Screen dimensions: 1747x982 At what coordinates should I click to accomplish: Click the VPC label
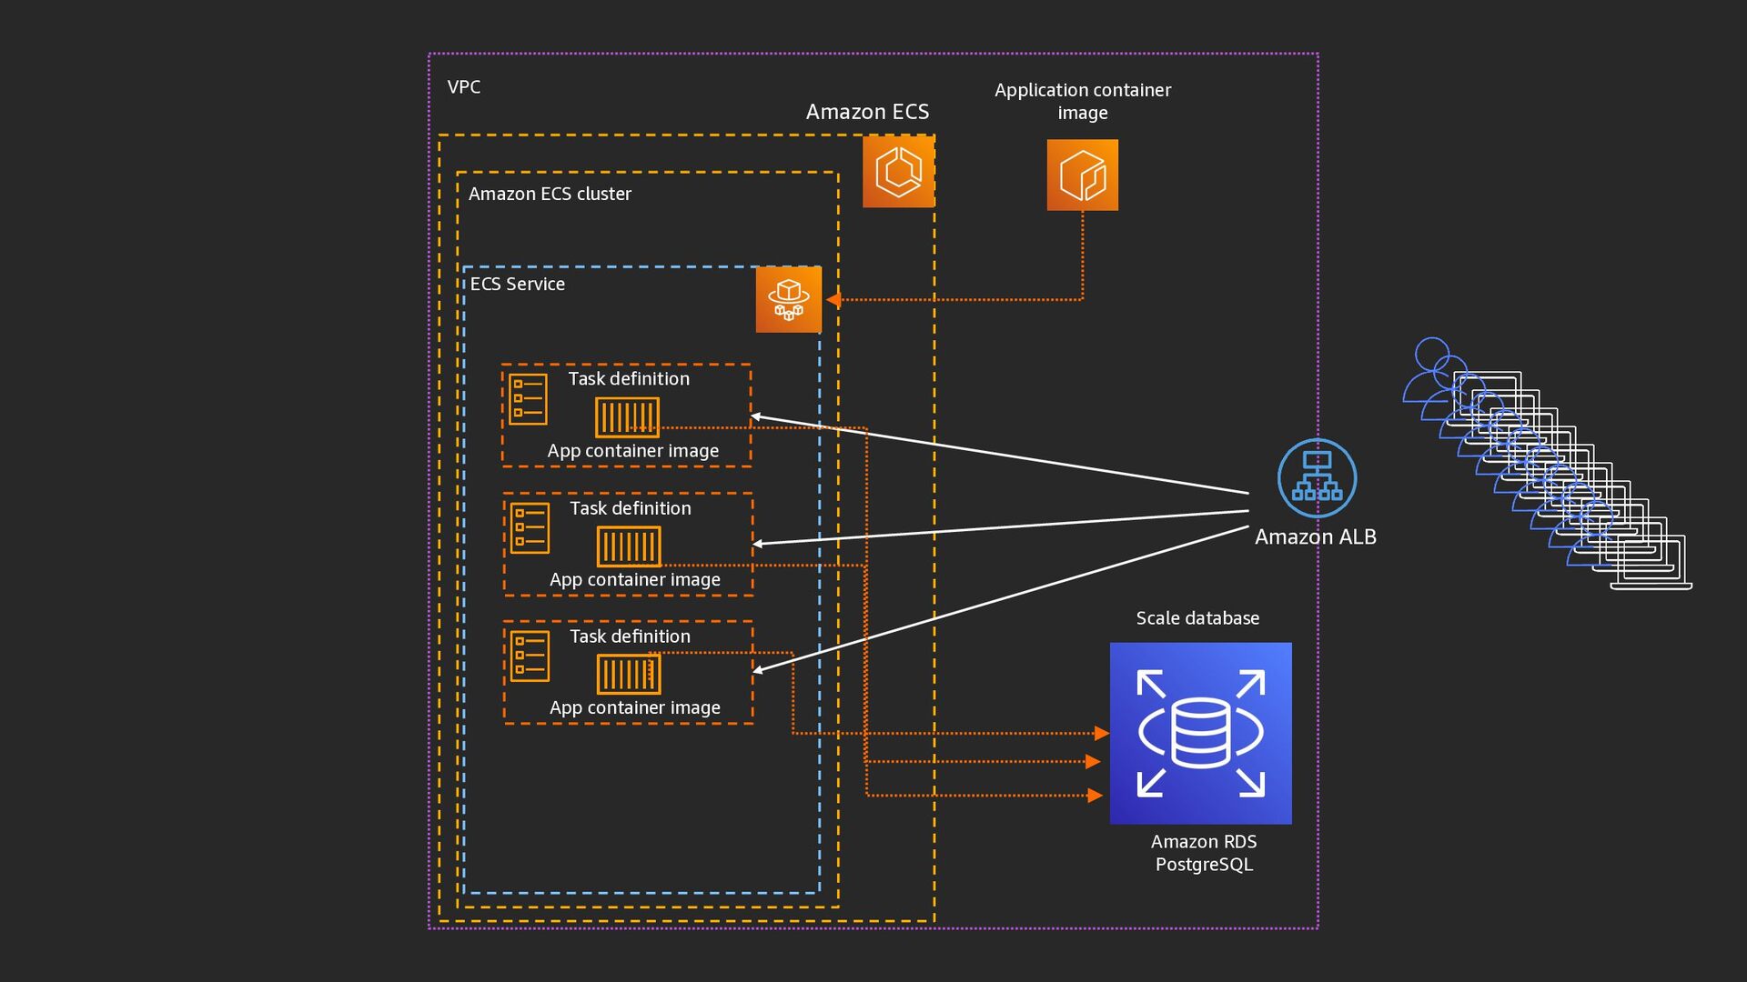[x=463, y=87]
